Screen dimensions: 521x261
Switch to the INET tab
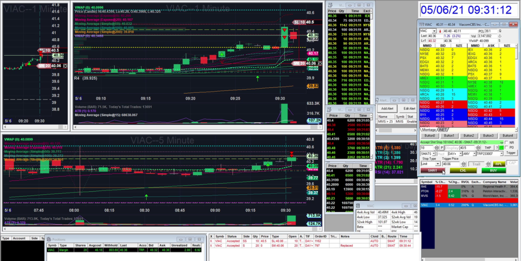[x=443, y=130]
